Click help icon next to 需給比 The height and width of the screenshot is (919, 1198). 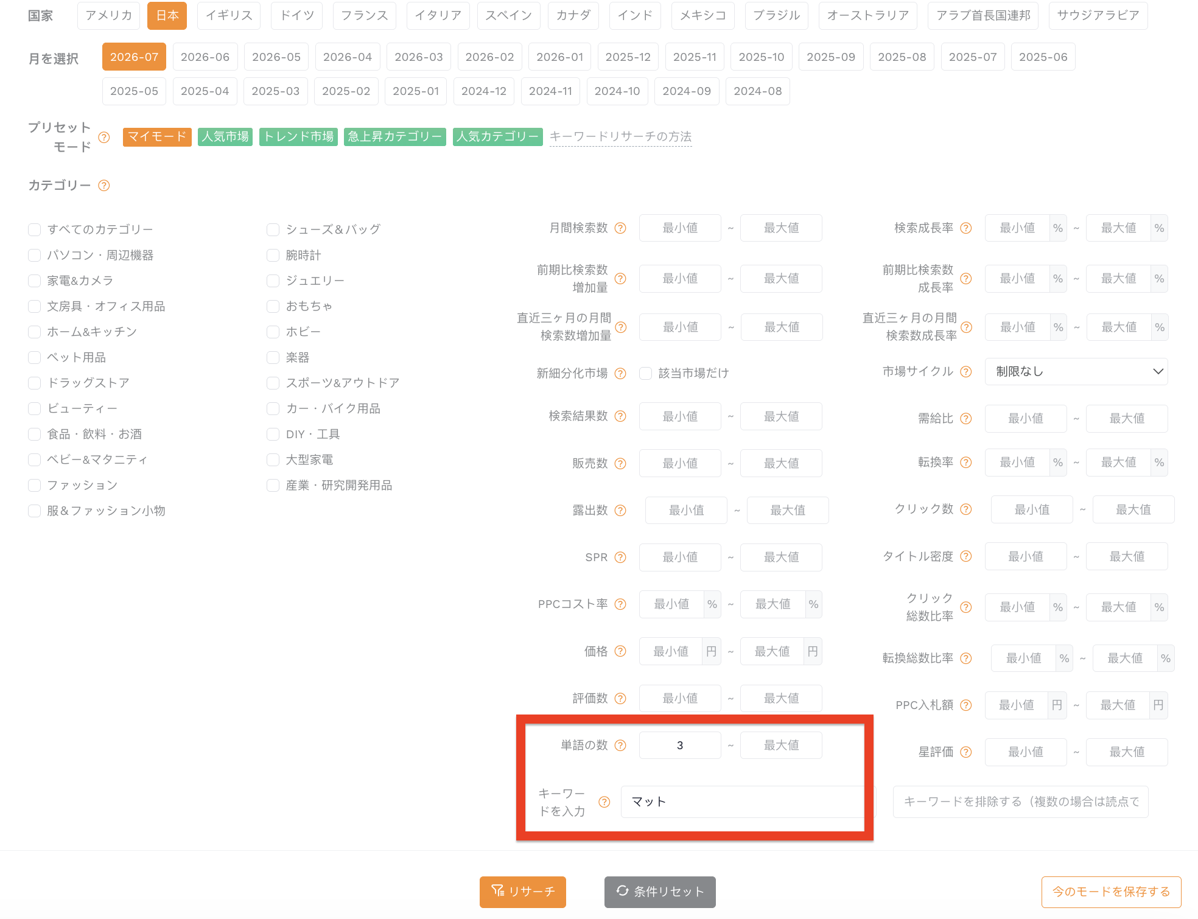point(966,419)
